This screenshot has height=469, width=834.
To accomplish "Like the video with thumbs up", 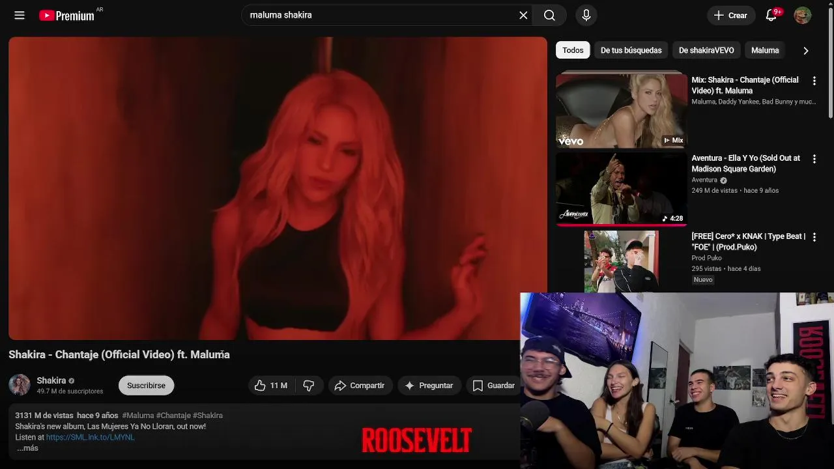I will click(x=271, y=386).
